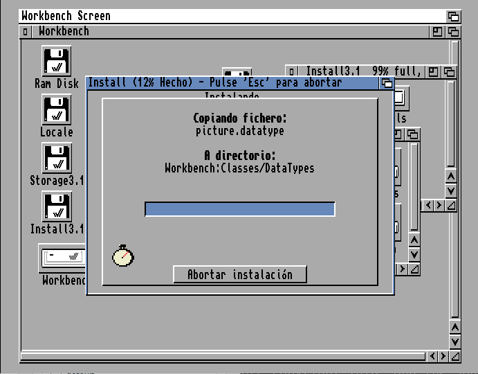The image size is (478, 374).
Task: Click the Install3.1 window's zoom gadget
Action: coord(433,71)
